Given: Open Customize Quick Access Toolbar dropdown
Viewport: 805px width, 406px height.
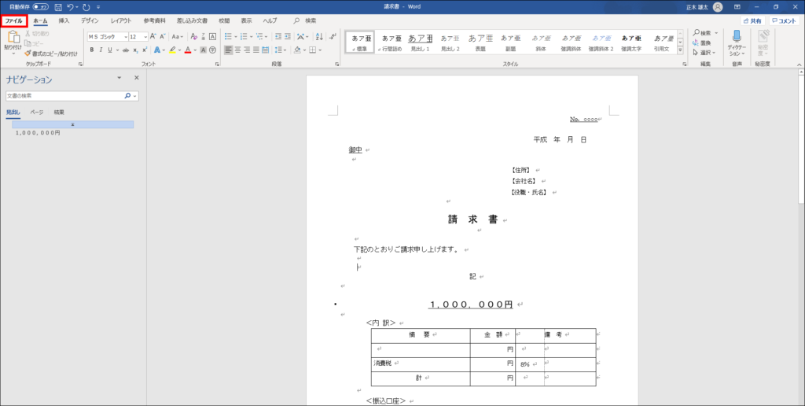Looking at the screenshot, I should tap(98, 7).
